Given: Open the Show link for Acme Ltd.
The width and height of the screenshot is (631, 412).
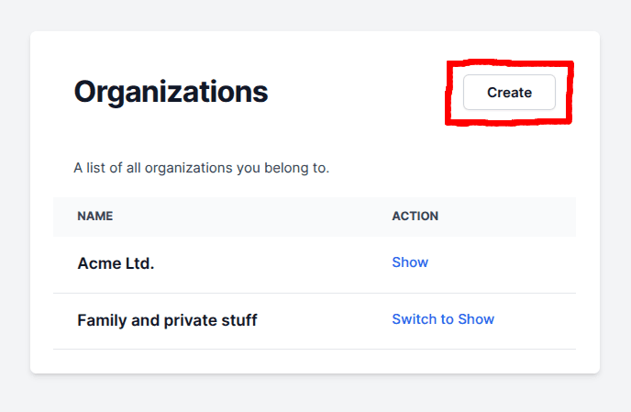Looking at the screenshot, I should point(410,262).
